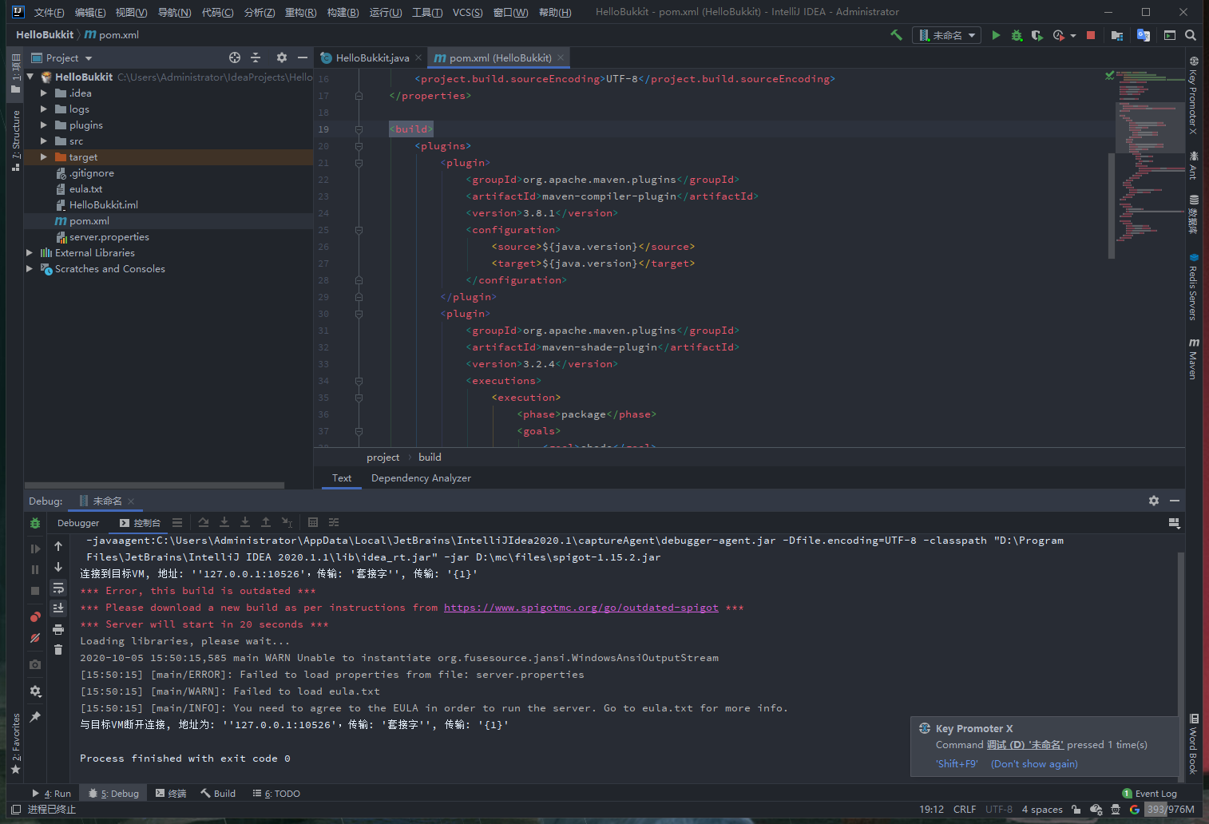Toggle scroll to end in console

[58, 608]
